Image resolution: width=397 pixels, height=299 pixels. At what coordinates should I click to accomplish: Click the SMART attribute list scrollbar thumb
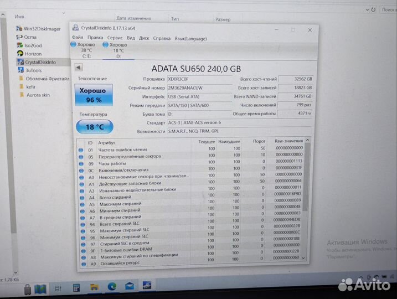point(306,177)
